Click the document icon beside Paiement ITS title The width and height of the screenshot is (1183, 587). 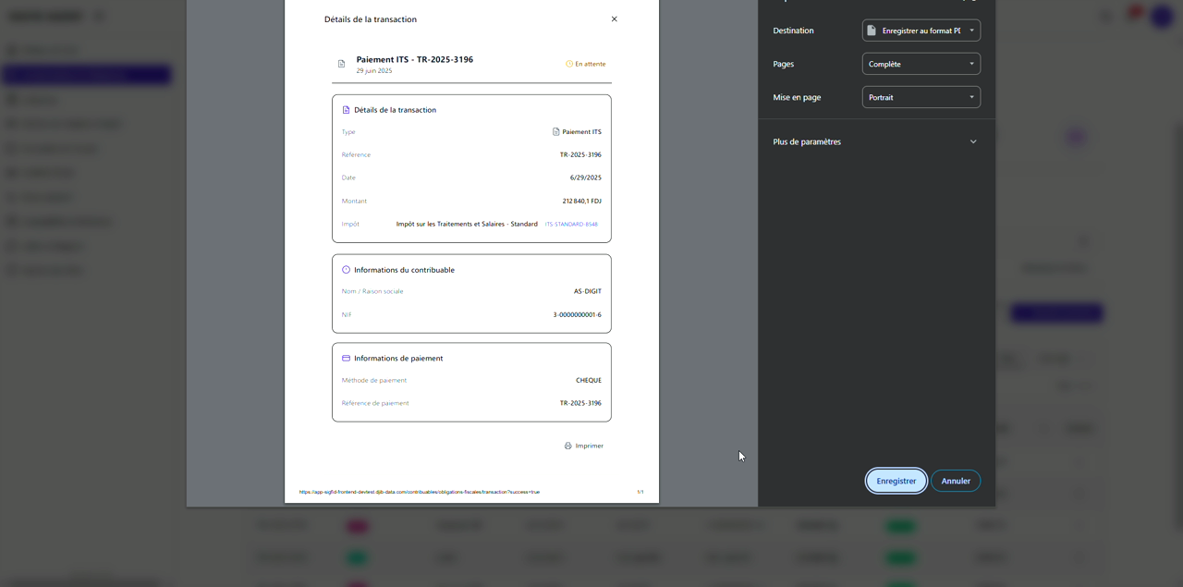(x=341, y=64)
